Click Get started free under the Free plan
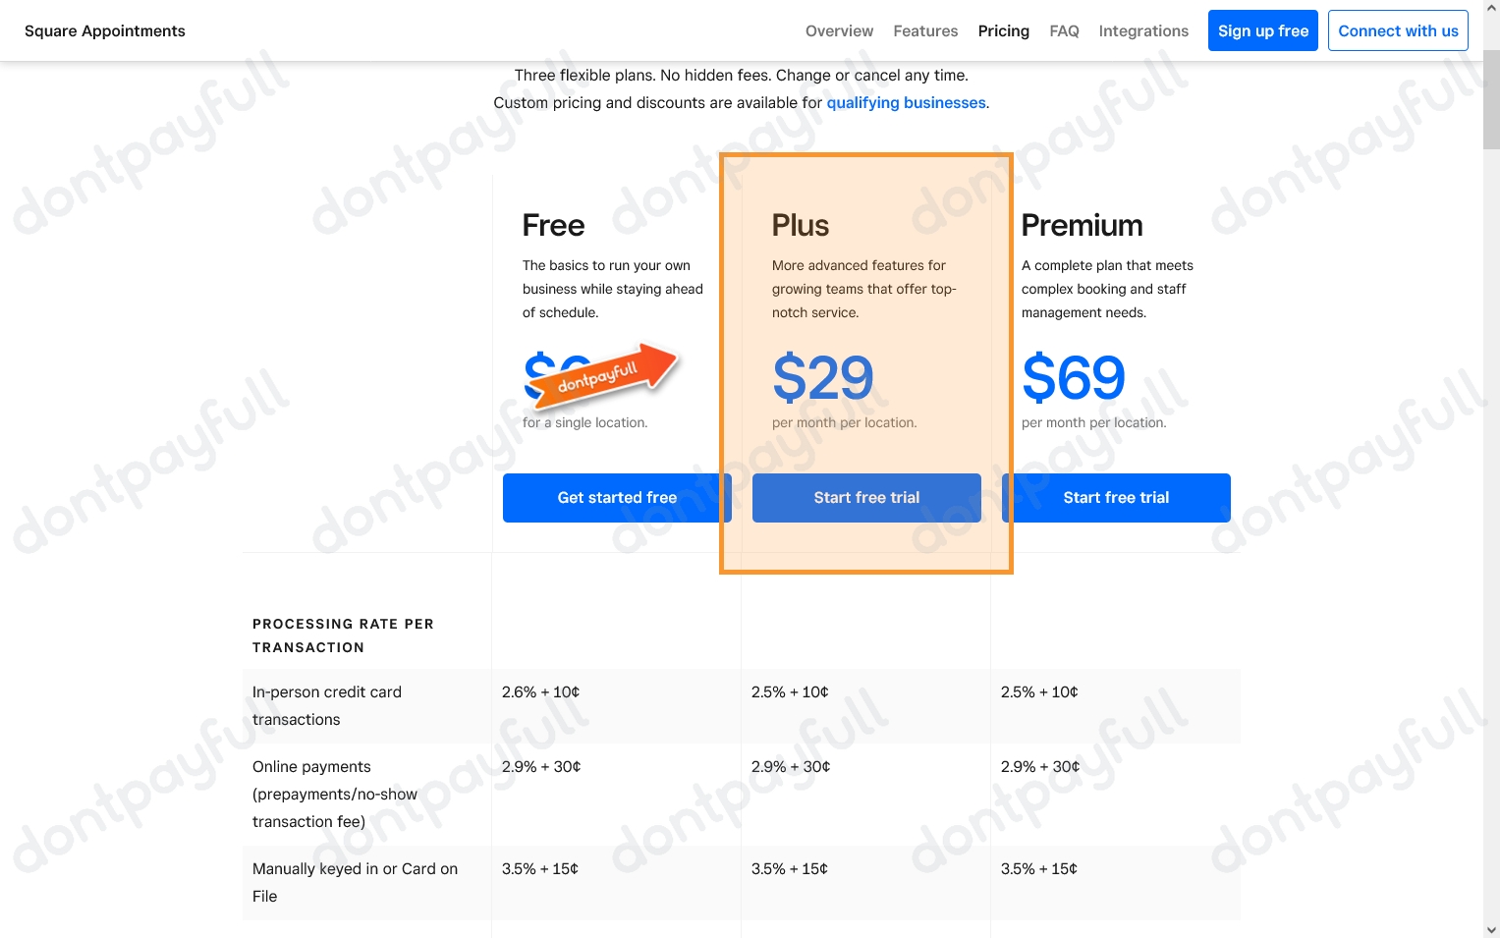 (x=616, y=497)
